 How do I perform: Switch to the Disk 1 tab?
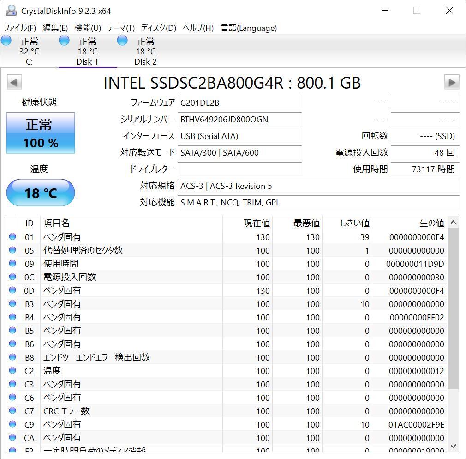click(87, 51)
